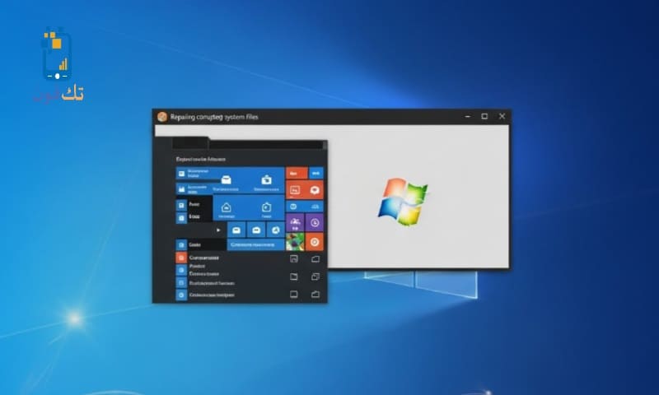Image resolution: width=659 pixels, height=395 pixels.
Task: Maximize the Repairing system files window
Action: point(484,117)
